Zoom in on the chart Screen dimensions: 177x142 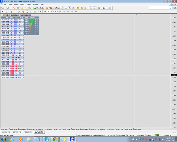[78, 8]
